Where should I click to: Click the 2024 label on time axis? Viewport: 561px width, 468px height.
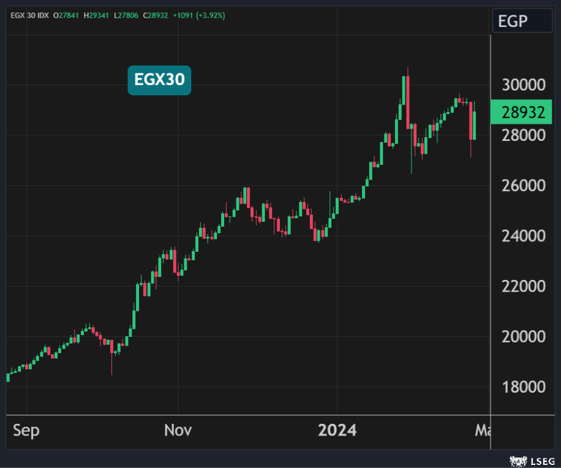pyautogui.click(x=337, y=431)
